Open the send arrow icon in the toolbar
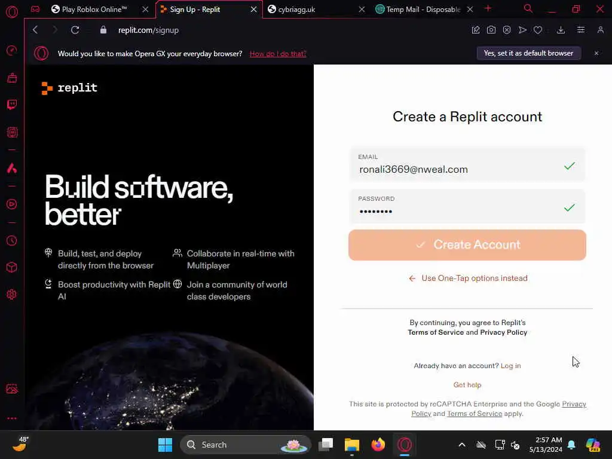 tap(522, 30)
